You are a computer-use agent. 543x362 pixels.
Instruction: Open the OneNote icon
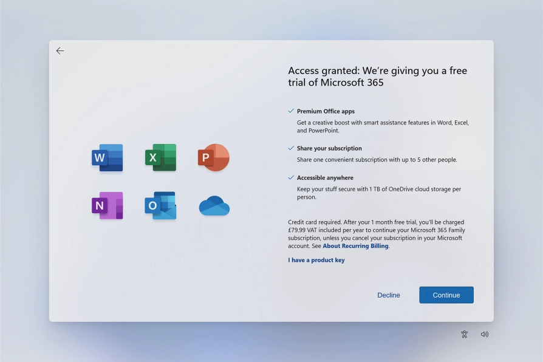pos(107,205)
